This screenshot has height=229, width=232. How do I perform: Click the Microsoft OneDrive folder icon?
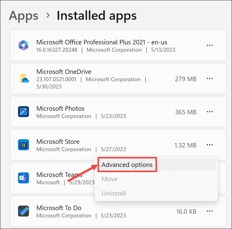pyautogui.click(x=23, y=79)
